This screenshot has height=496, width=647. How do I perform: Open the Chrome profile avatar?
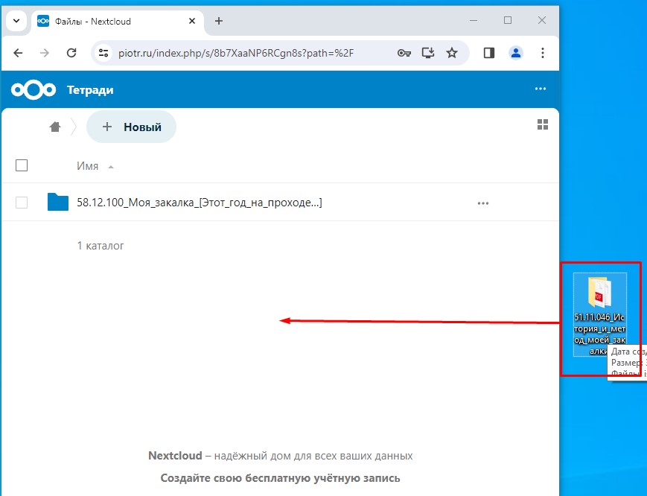(515, 53)
